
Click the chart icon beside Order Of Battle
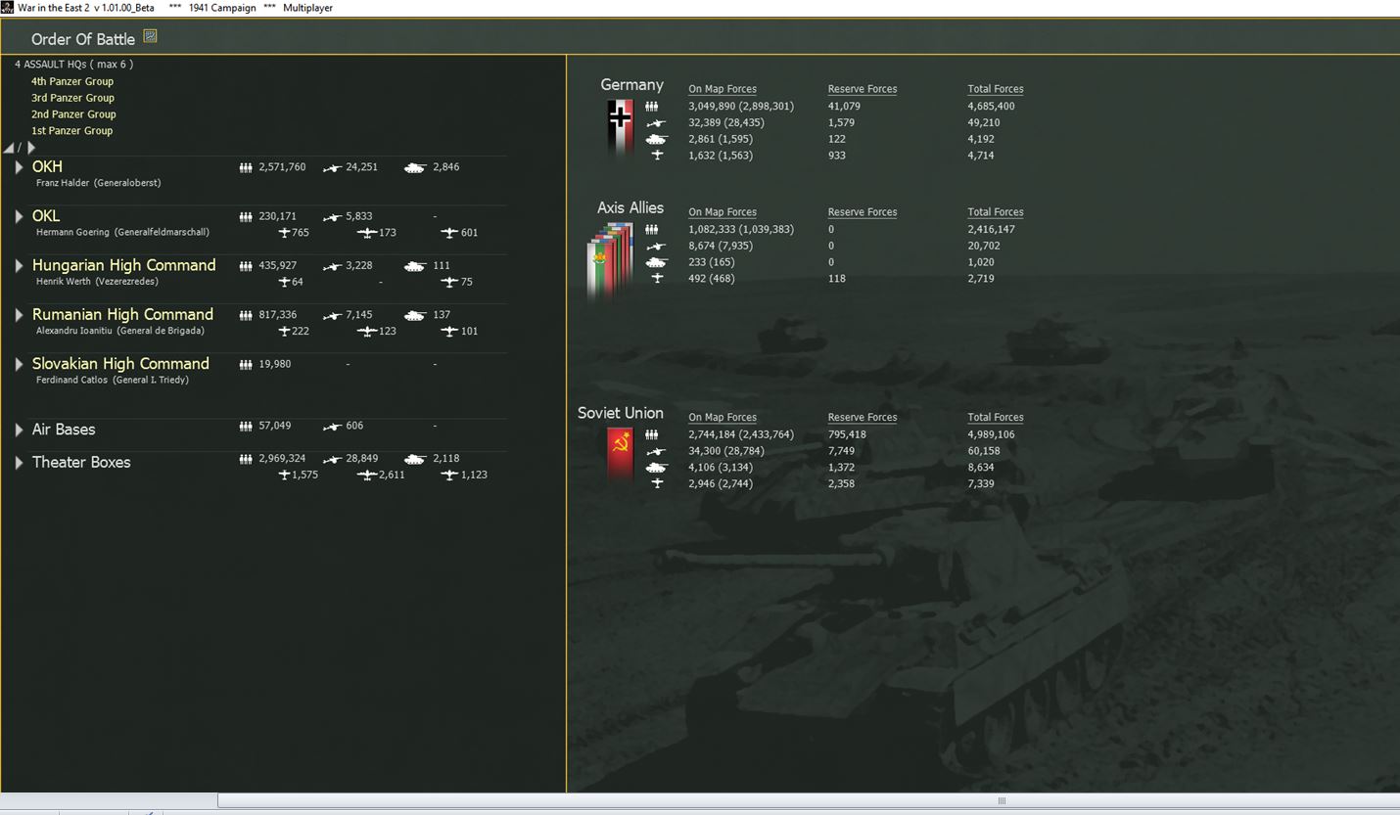point(150,36)
